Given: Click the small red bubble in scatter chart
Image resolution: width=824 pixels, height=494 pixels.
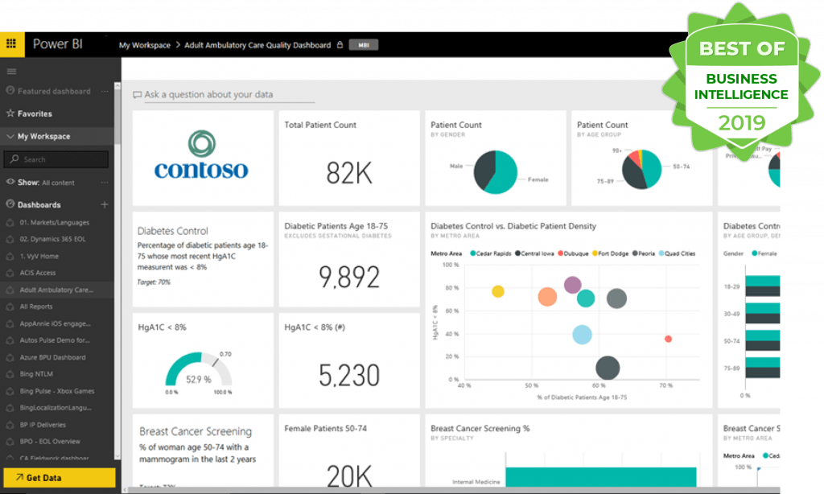Looking at the screenshot, I should (668, 339).
